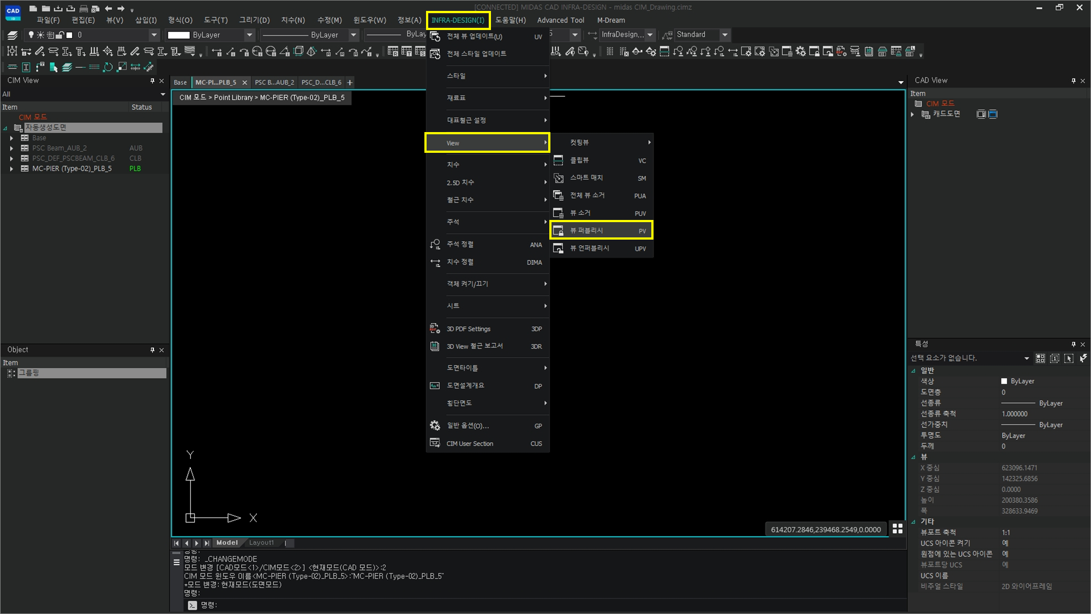Choose 스마트 매치 from the View submenu
The width and height of the screenshot is (1091, 614).
(601, 178)
